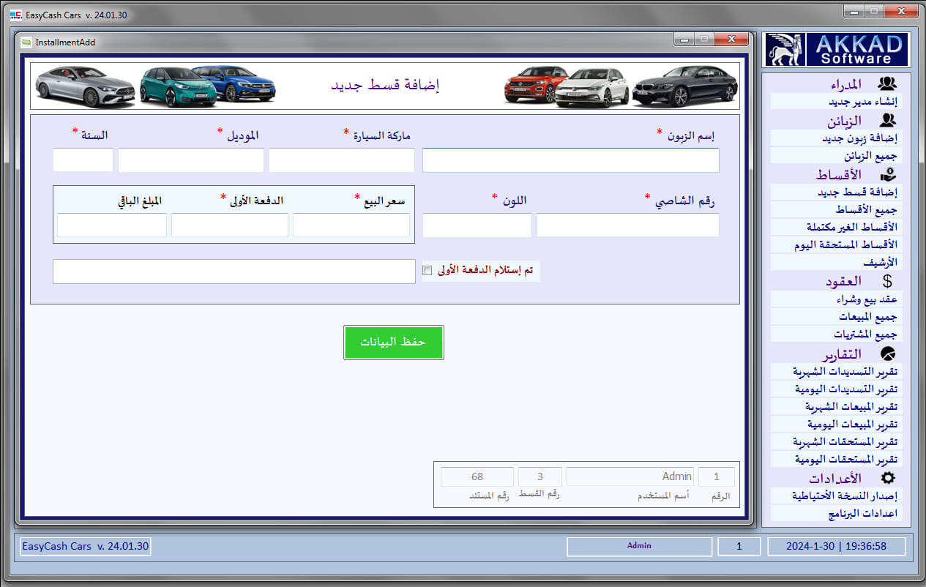Click inside the إسم الزبون input field
926x587 pixels.
[571, 160]
